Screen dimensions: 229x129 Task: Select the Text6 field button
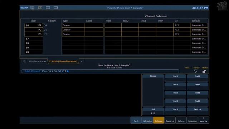coord(198,78)
